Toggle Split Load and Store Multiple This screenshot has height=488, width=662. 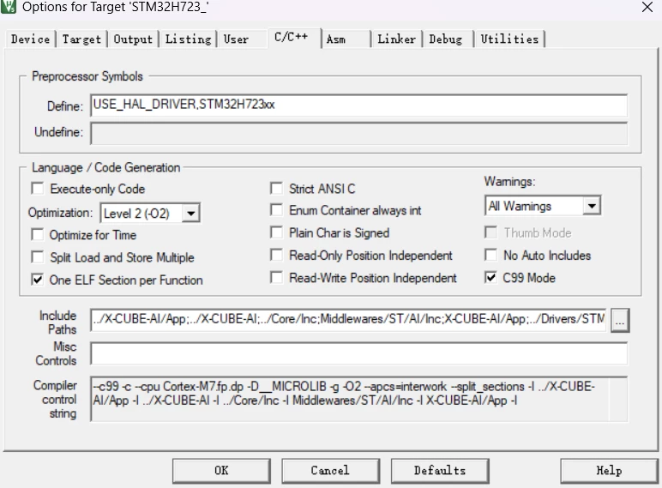click(x=38, y=257)
